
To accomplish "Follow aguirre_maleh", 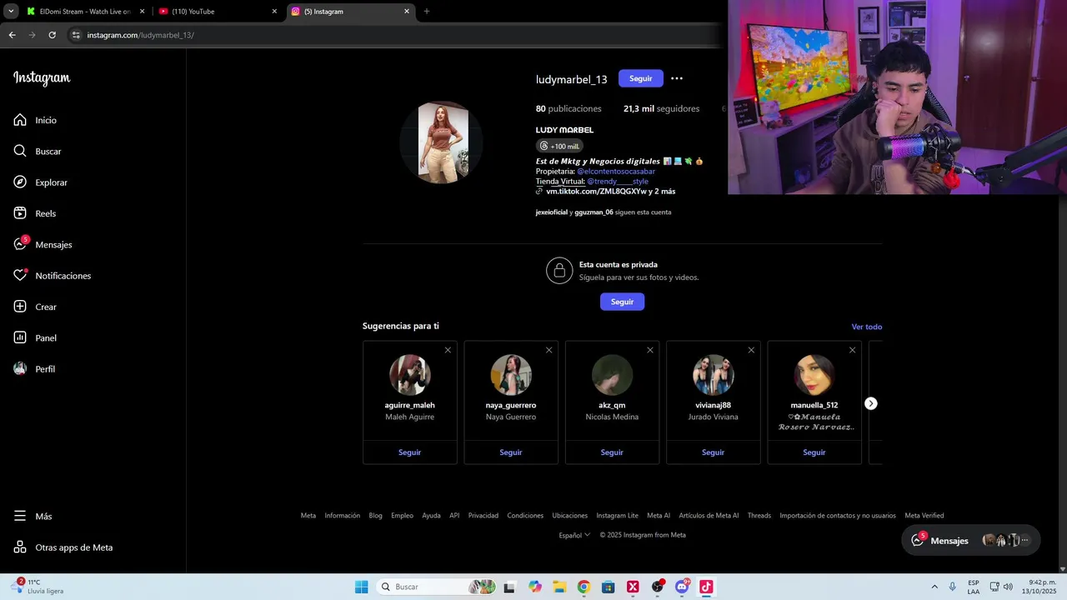I will (x=409, y=452).
